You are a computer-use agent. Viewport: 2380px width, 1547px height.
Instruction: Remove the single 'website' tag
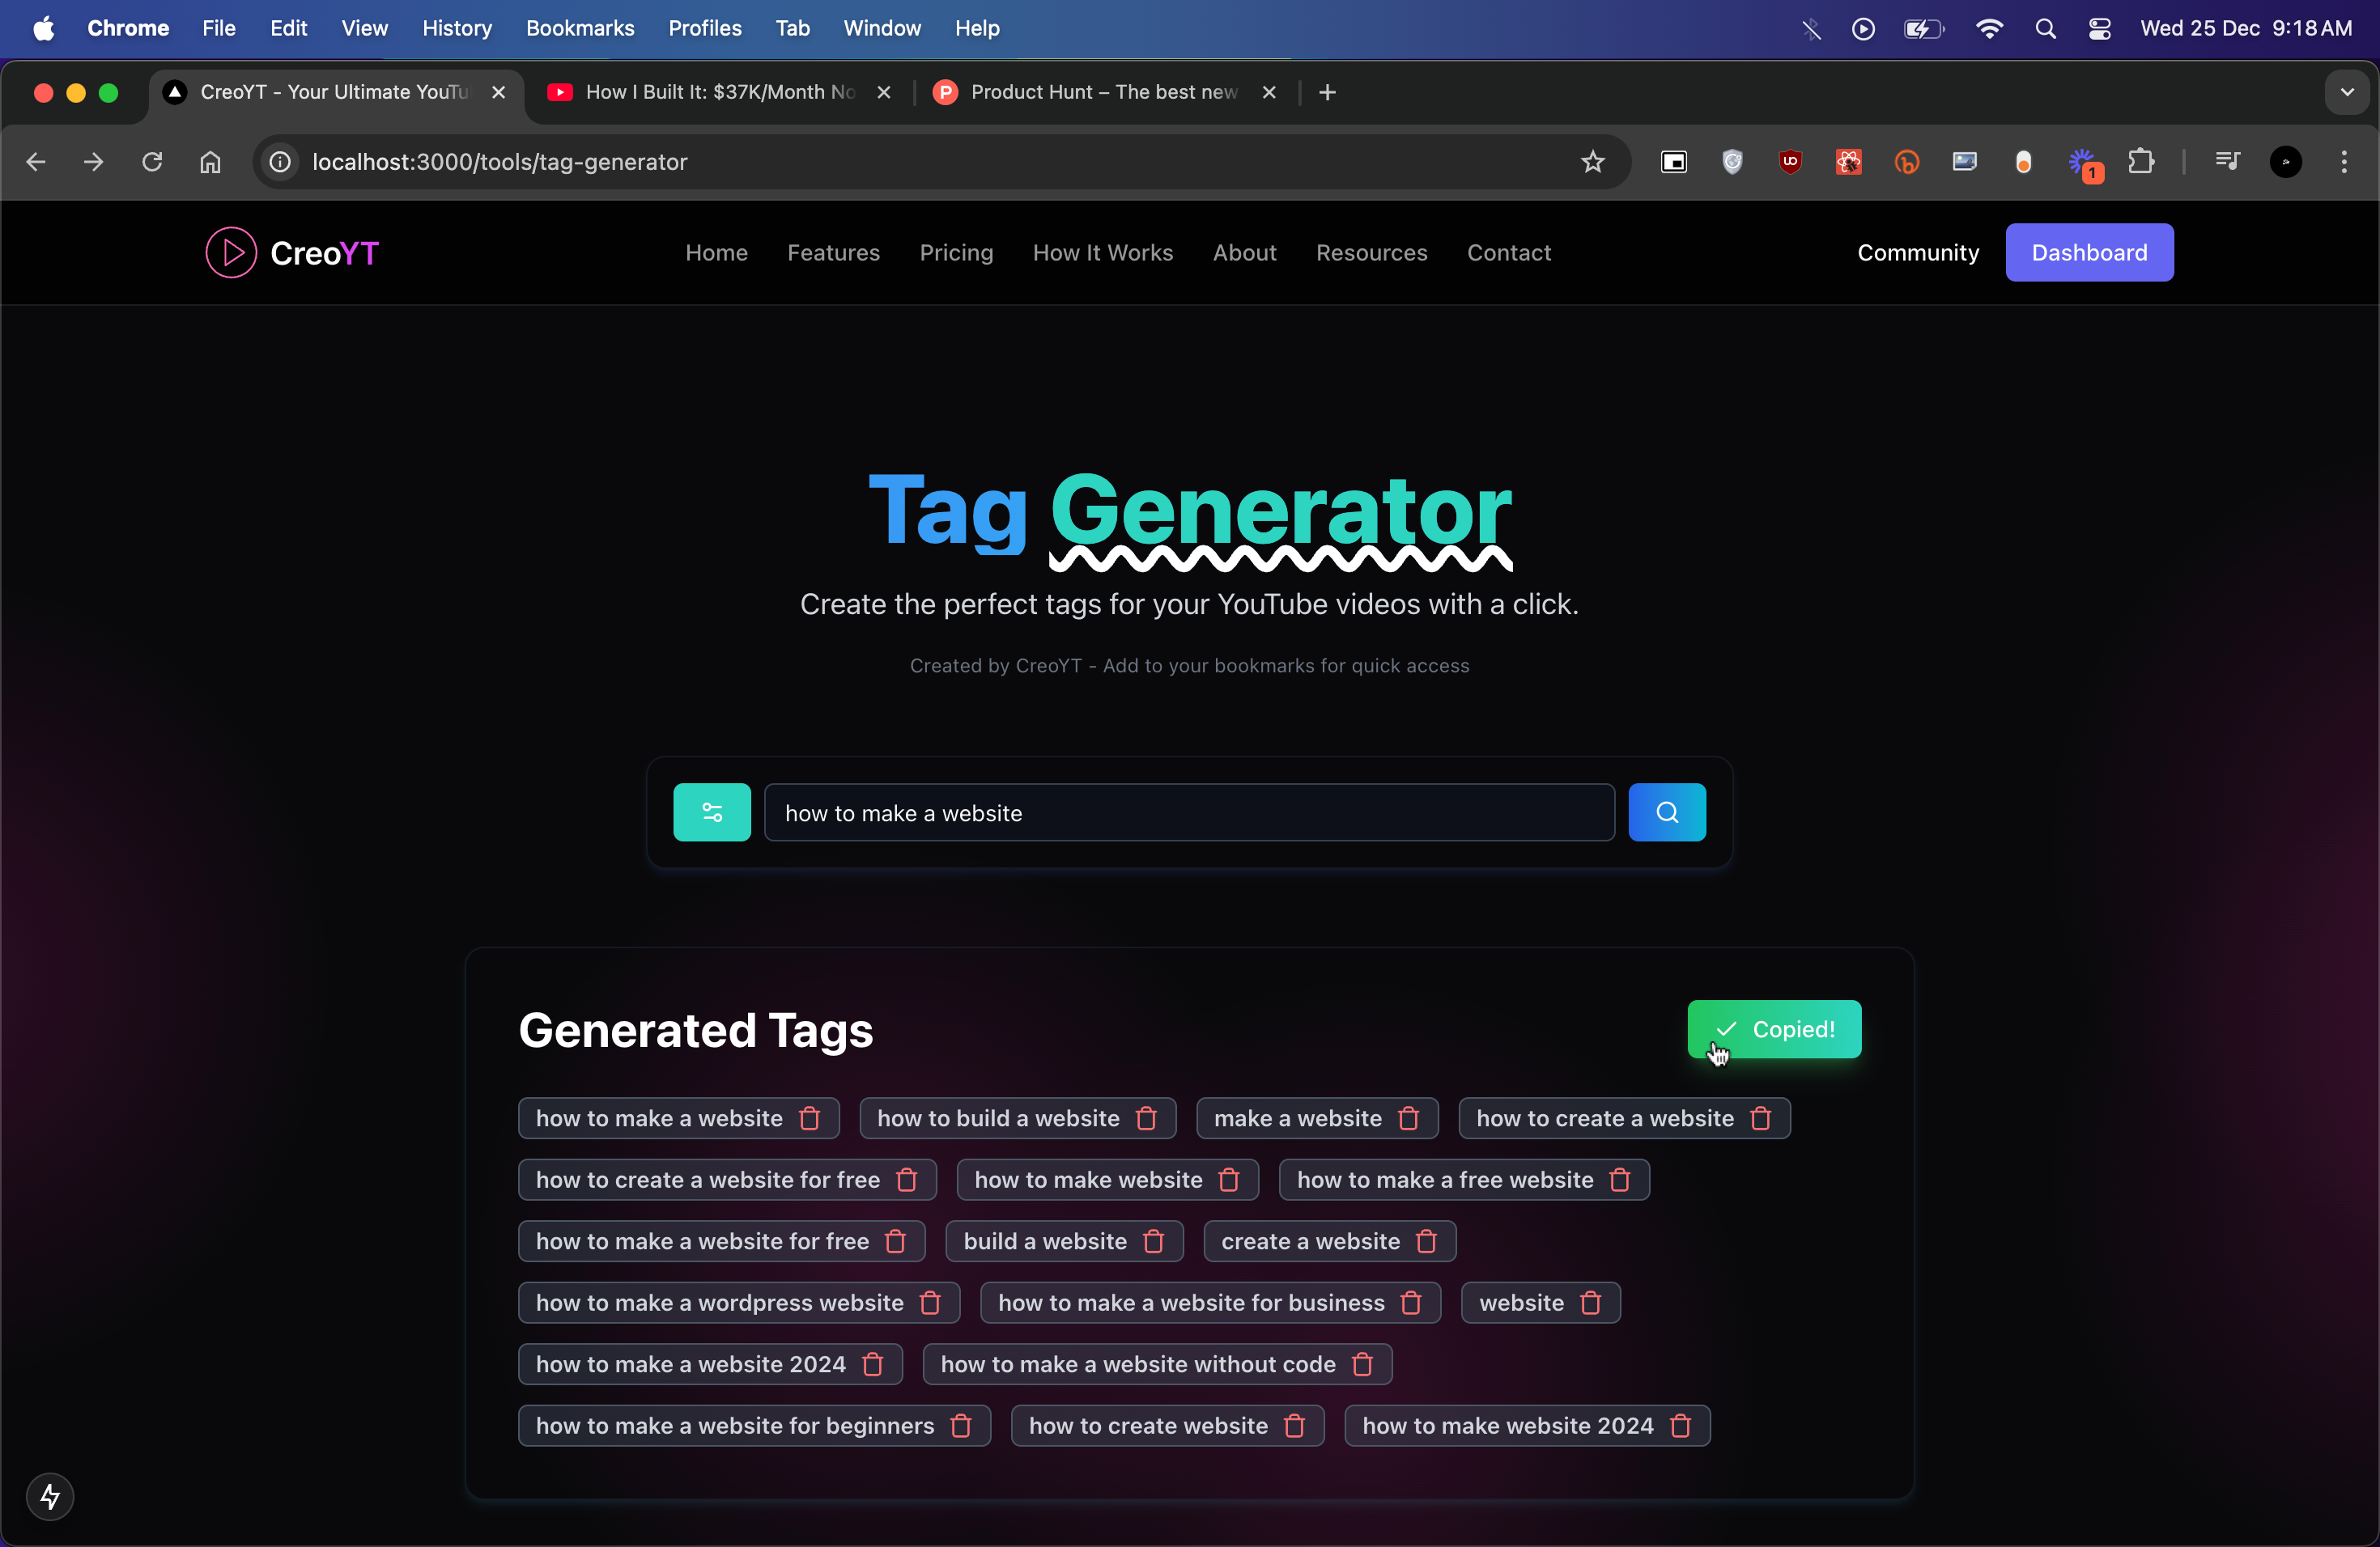[x=1591, y=1303]
